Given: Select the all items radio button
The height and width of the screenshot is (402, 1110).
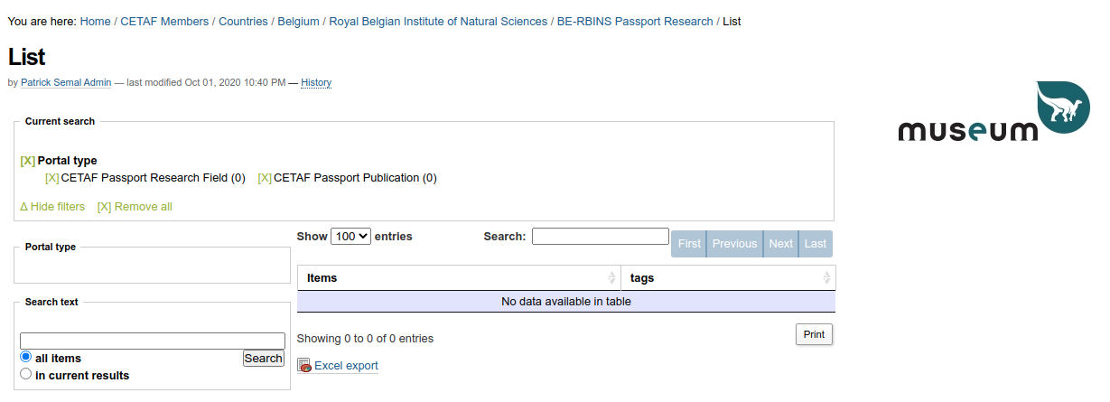Looking at the screenshot, I should coord(26,358).
